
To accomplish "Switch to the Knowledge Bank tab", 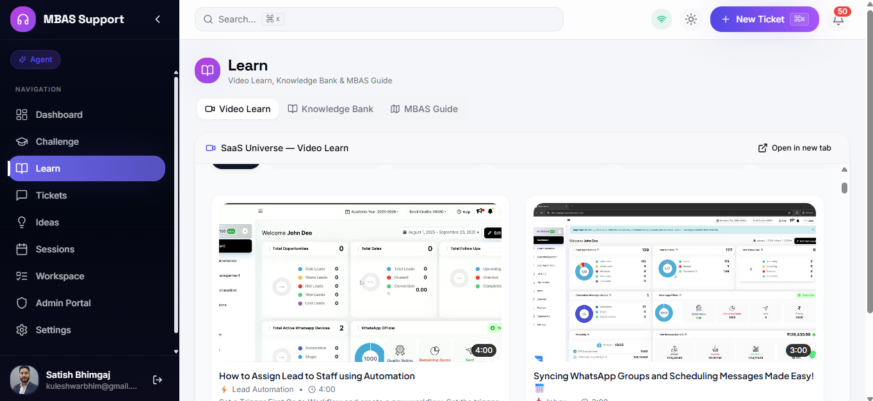I will coord(330,109).
